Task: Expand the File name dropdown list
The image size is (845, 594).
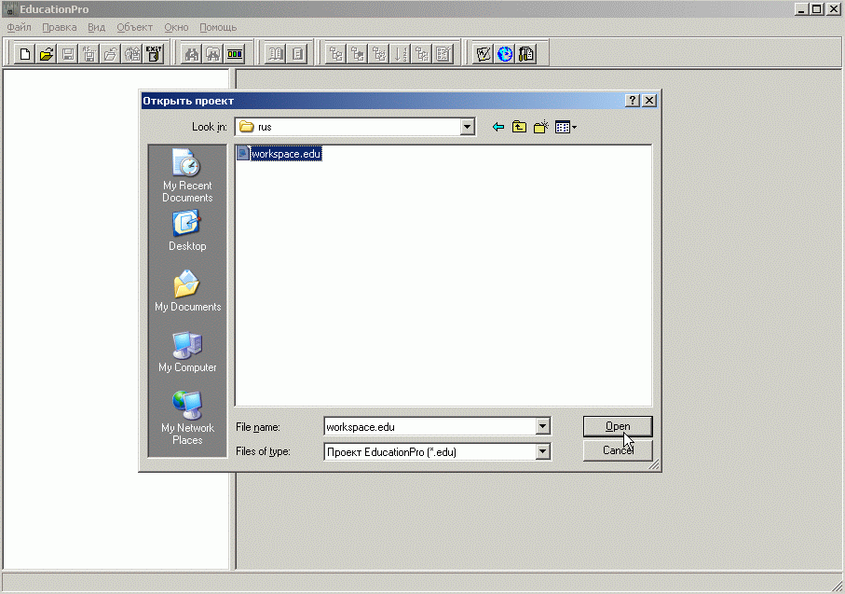Action: click(x=543, y=427)
